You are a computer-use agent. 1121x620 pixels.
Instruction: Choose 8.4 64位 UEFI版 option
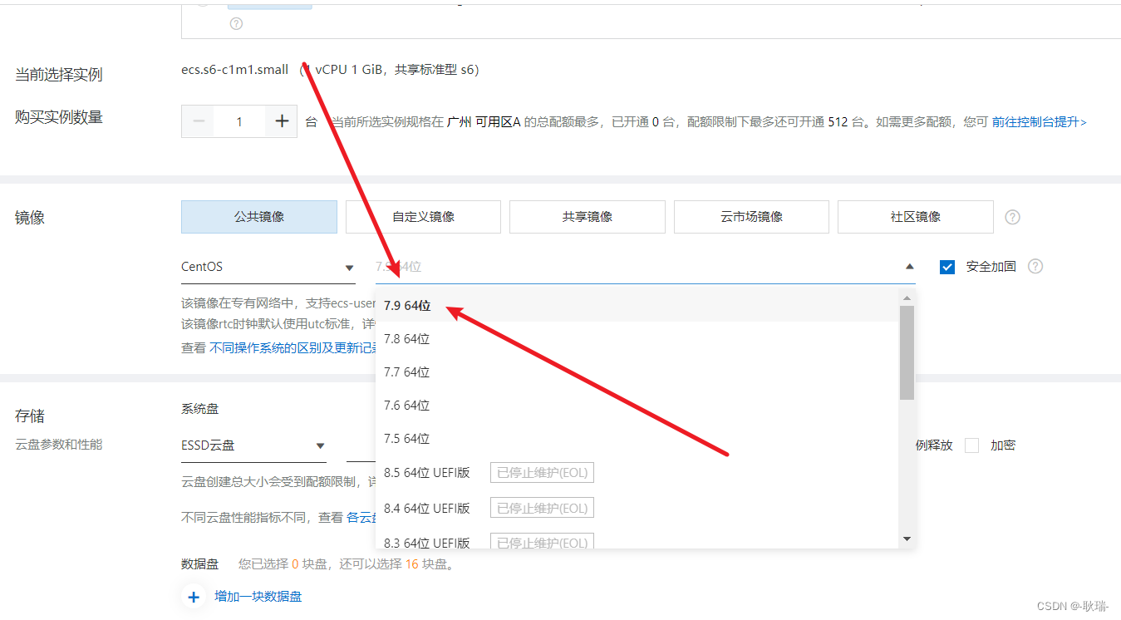(637, 508)
